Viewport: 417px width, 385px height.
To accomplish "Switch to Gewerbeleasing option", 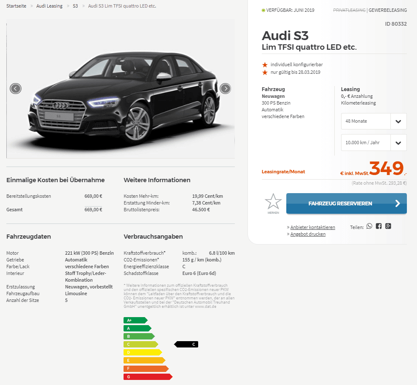I will [x=388, y=10].
